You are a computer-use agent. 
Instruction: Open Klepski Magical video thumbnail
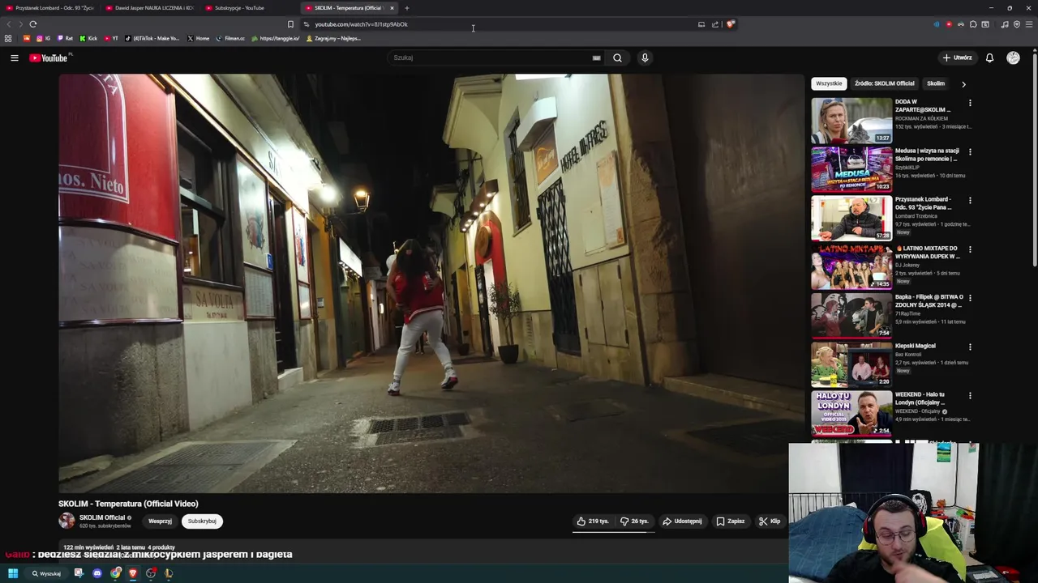[851, 364]
